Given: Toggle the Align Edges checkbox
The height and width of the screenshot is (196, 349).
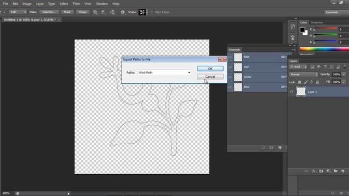Looking at the screenshot, I should pyautogui.click(x=152, y=12).
